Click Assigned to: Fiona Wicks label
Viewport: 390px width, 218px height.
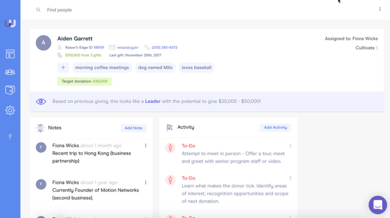tap(351, 39)
